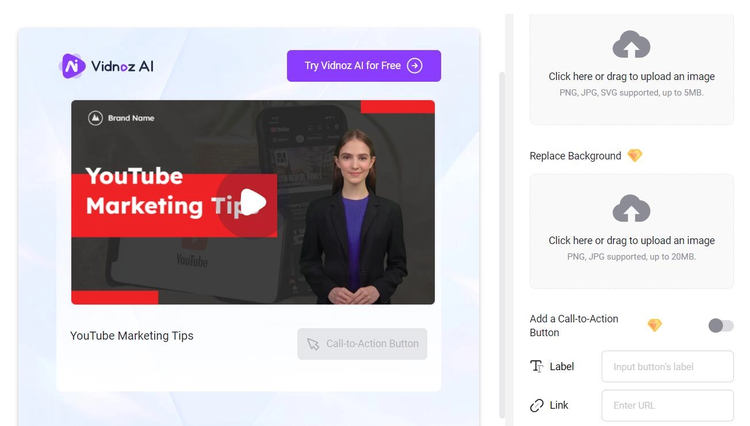Click the arrow icon in the Try Vidnoz button

coord(415,66)
